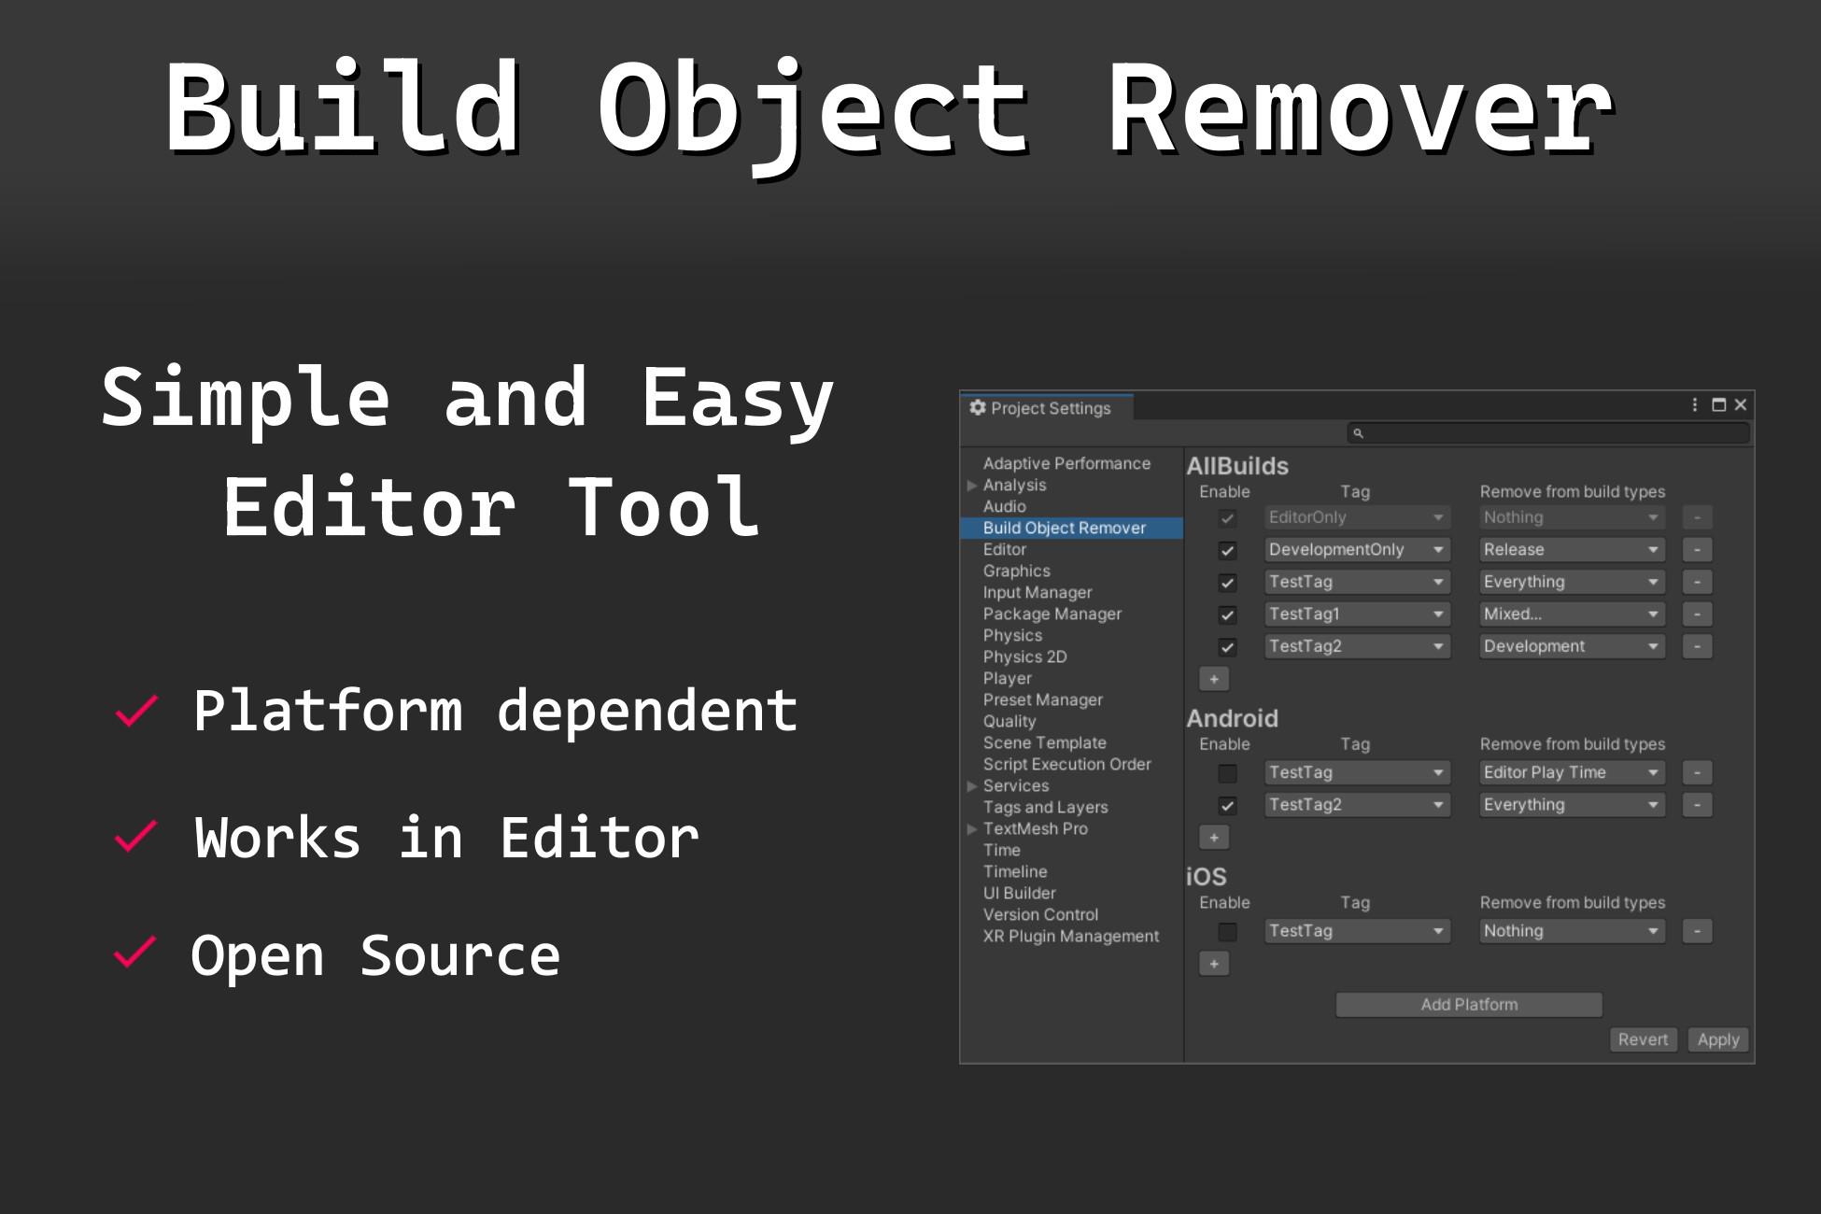This screenshot has width=1821, height=1214.
Task: Open the EditorOnly tag dropdown
Action: 1357,517
